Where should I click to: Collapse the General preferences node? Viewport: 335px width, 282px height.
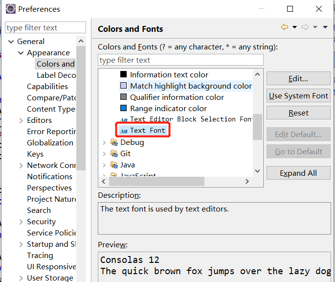11,42
